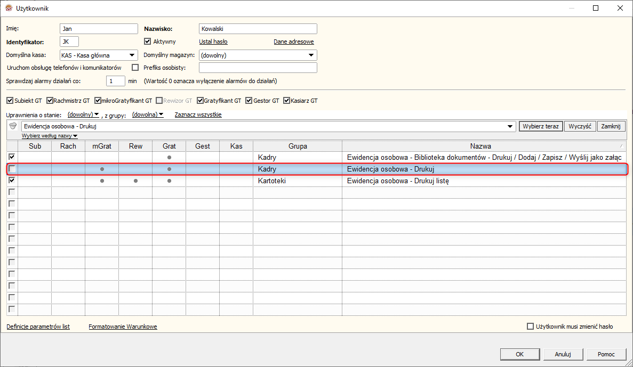Click the Prefiks osobisty input field
The image size is (633, 367).
258,68
